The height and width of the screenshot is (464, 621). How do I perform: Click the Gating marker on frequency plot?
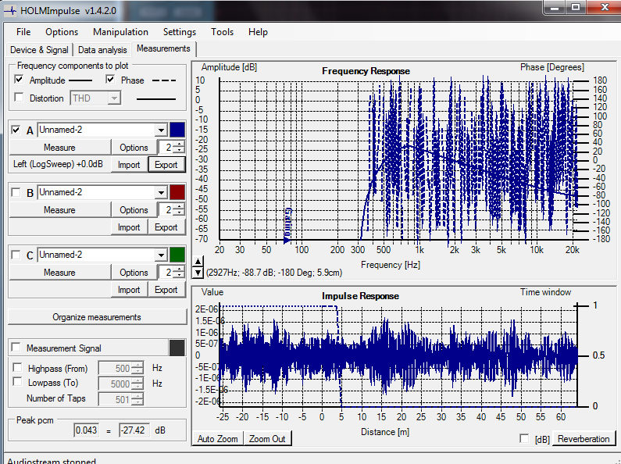[x=288, y=225]
